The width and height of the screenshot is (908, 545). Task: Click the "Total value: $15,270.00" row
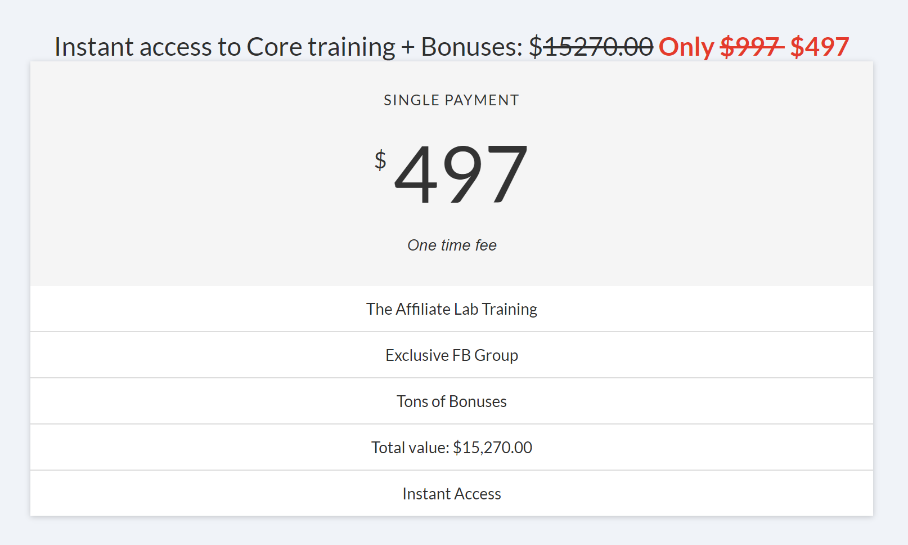click(x=452, y=448)
